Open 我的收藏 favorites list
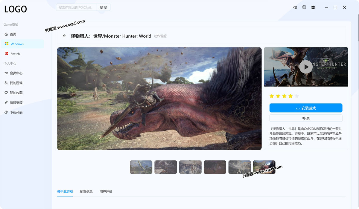 pos(22,93)
